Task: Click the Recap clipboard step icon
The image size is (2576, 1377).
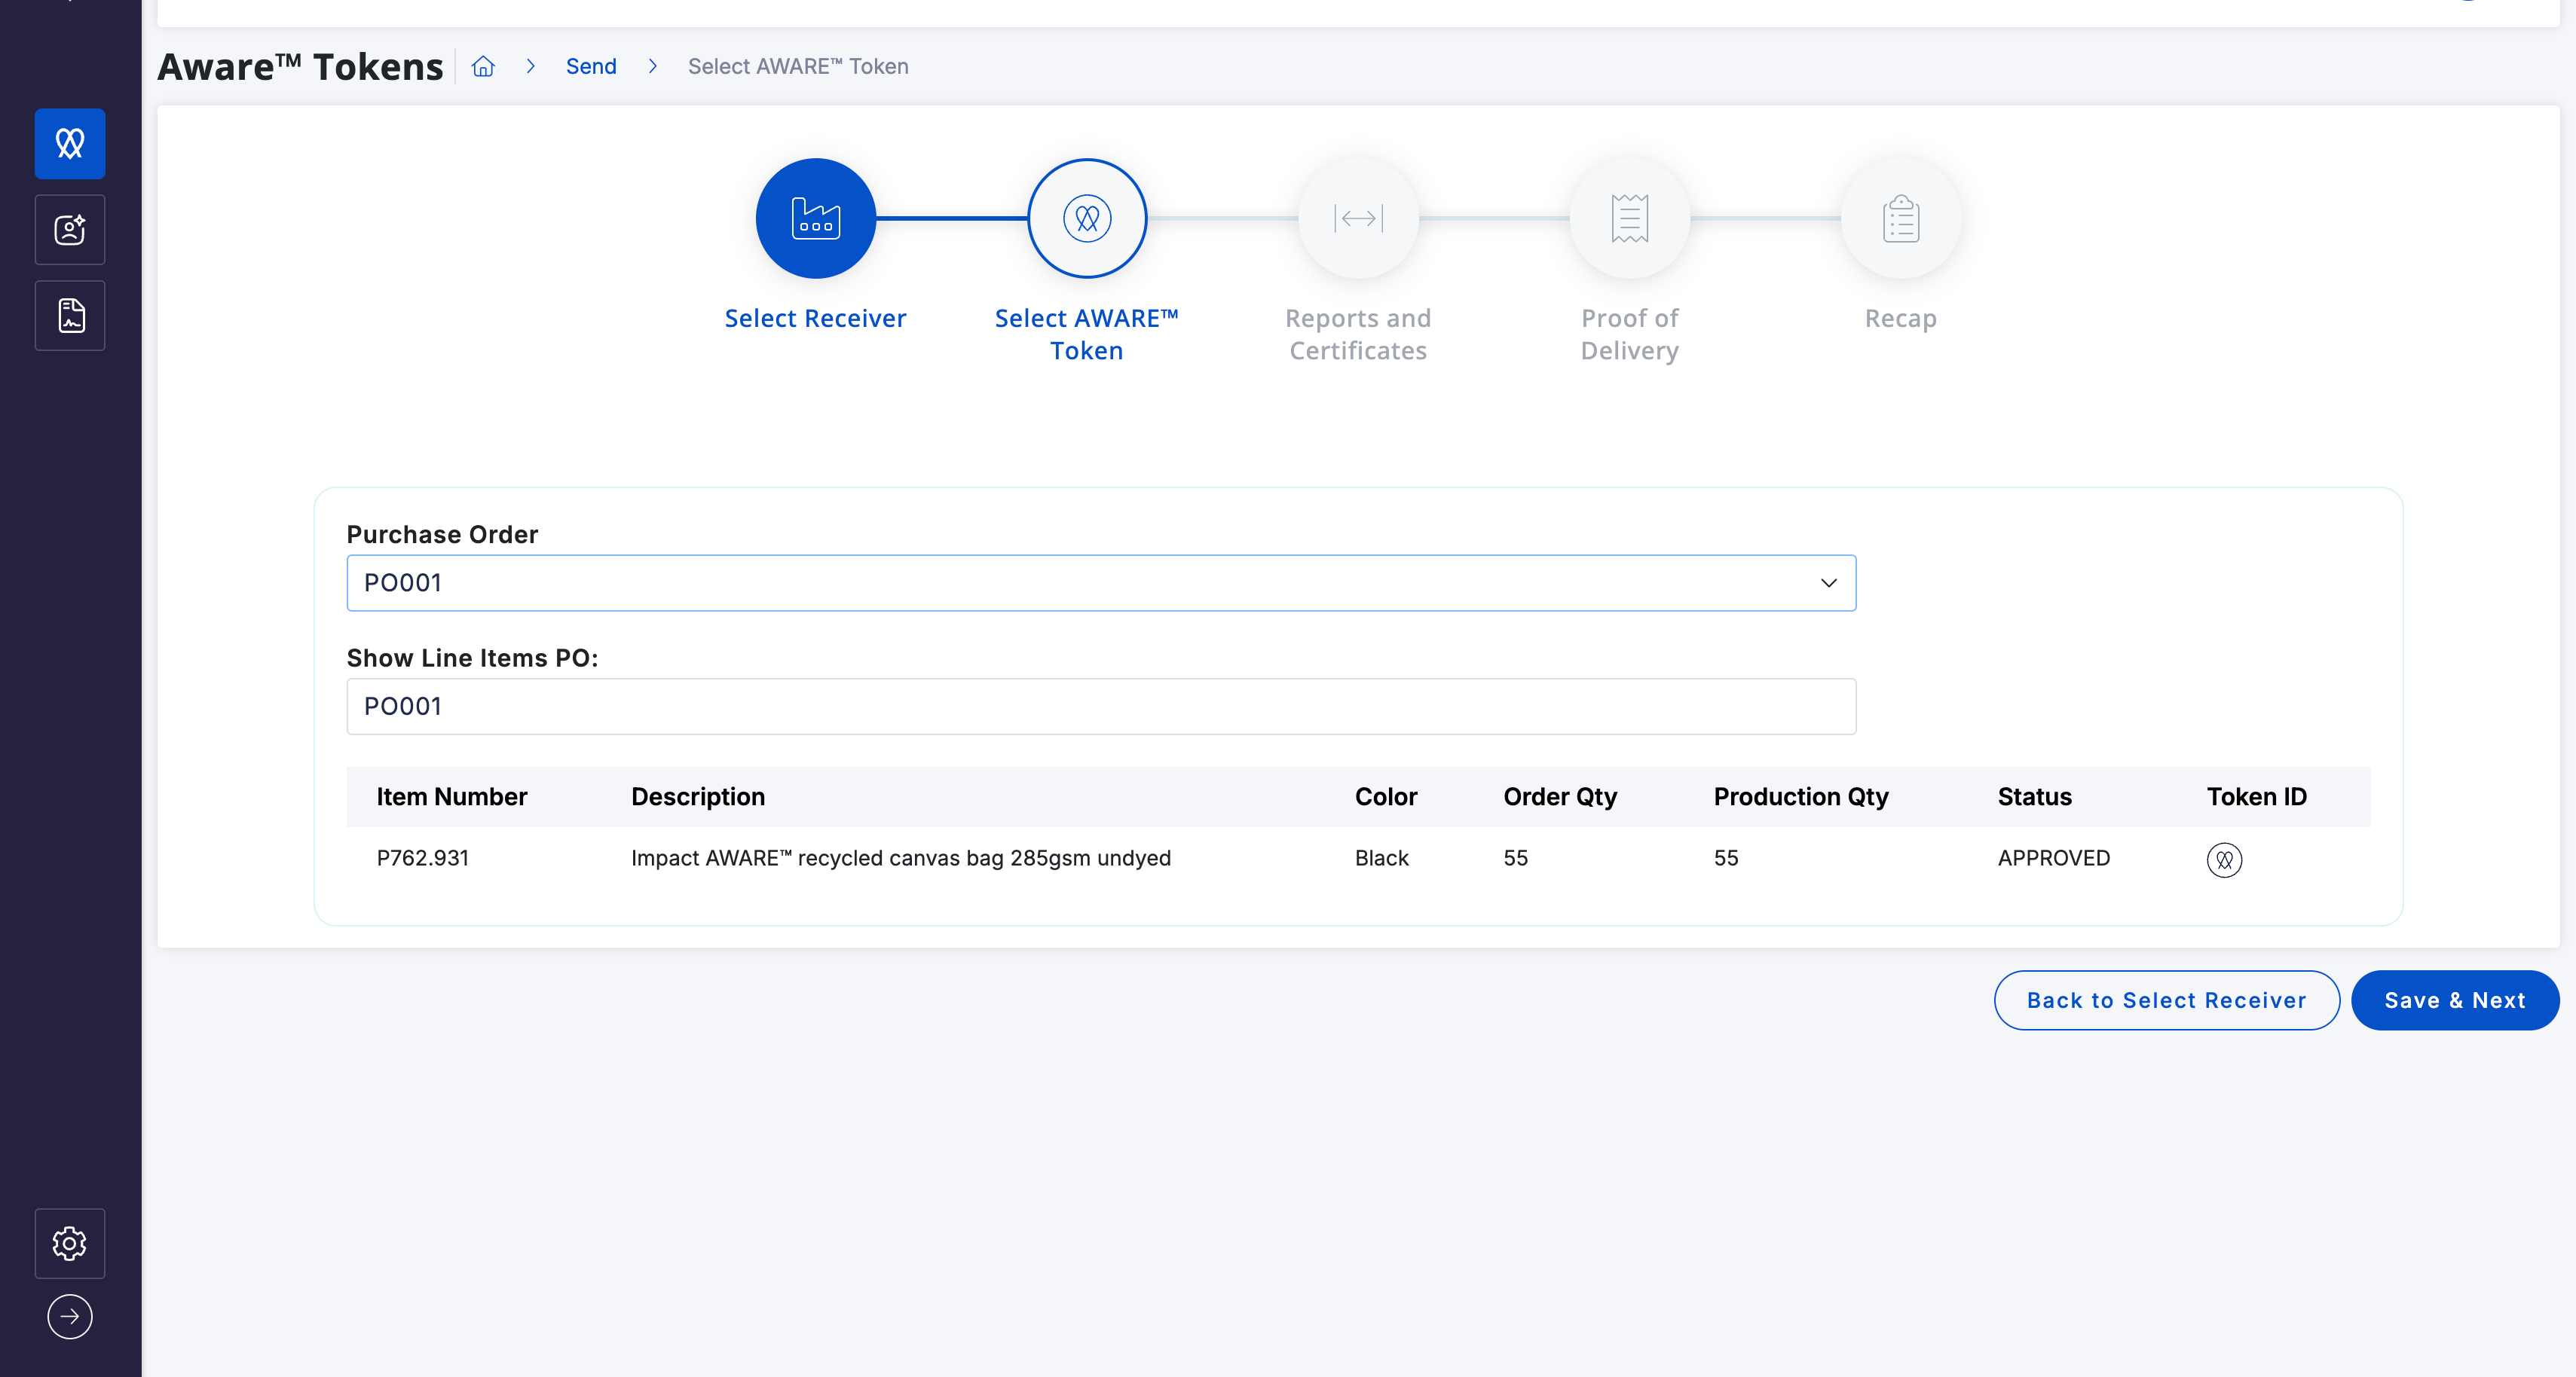Action: [x=1901, y=218]
